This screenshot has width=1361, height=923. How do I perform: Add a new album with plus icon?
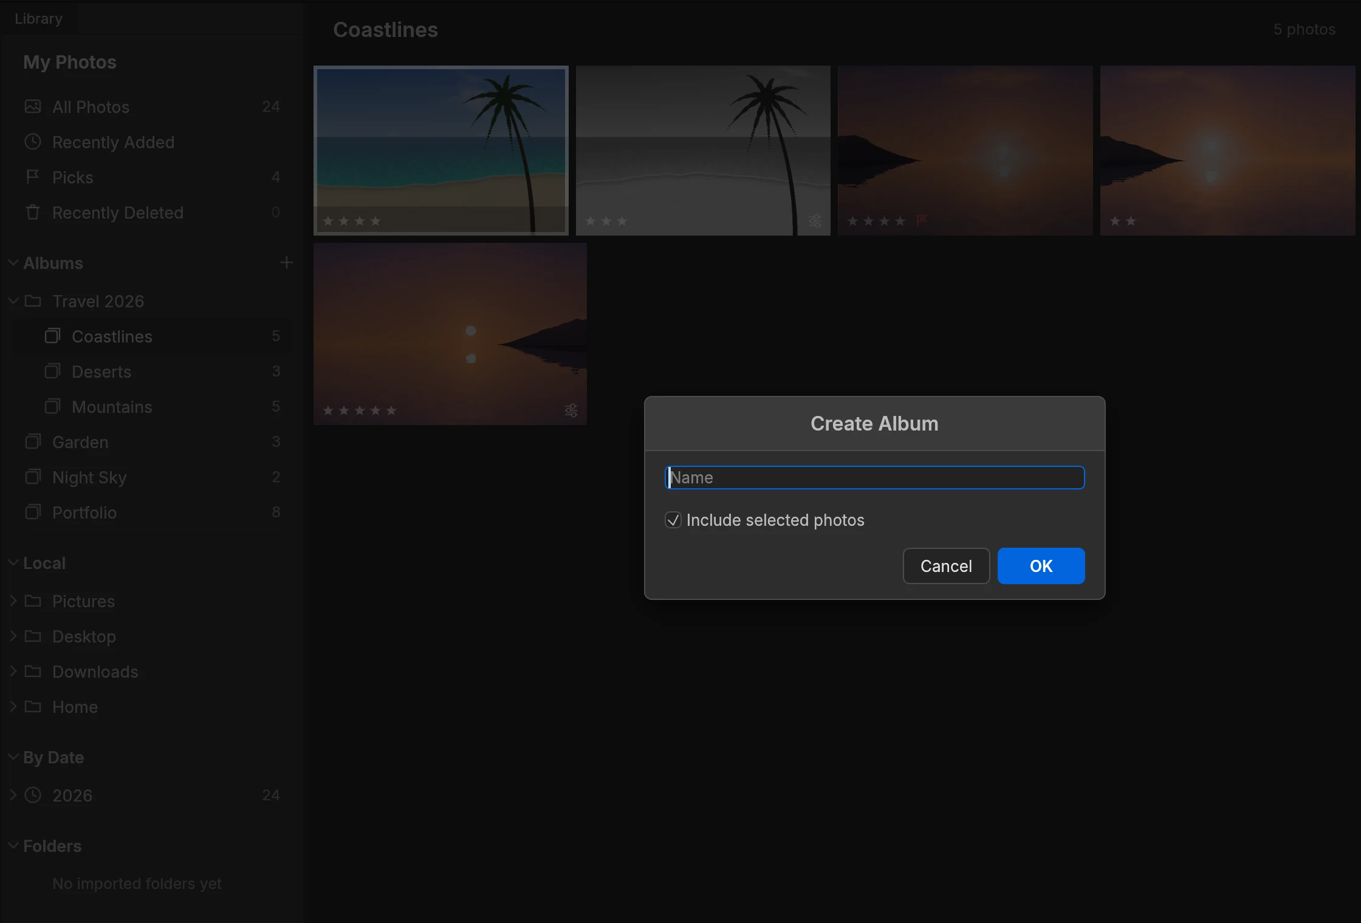point(287,262)
